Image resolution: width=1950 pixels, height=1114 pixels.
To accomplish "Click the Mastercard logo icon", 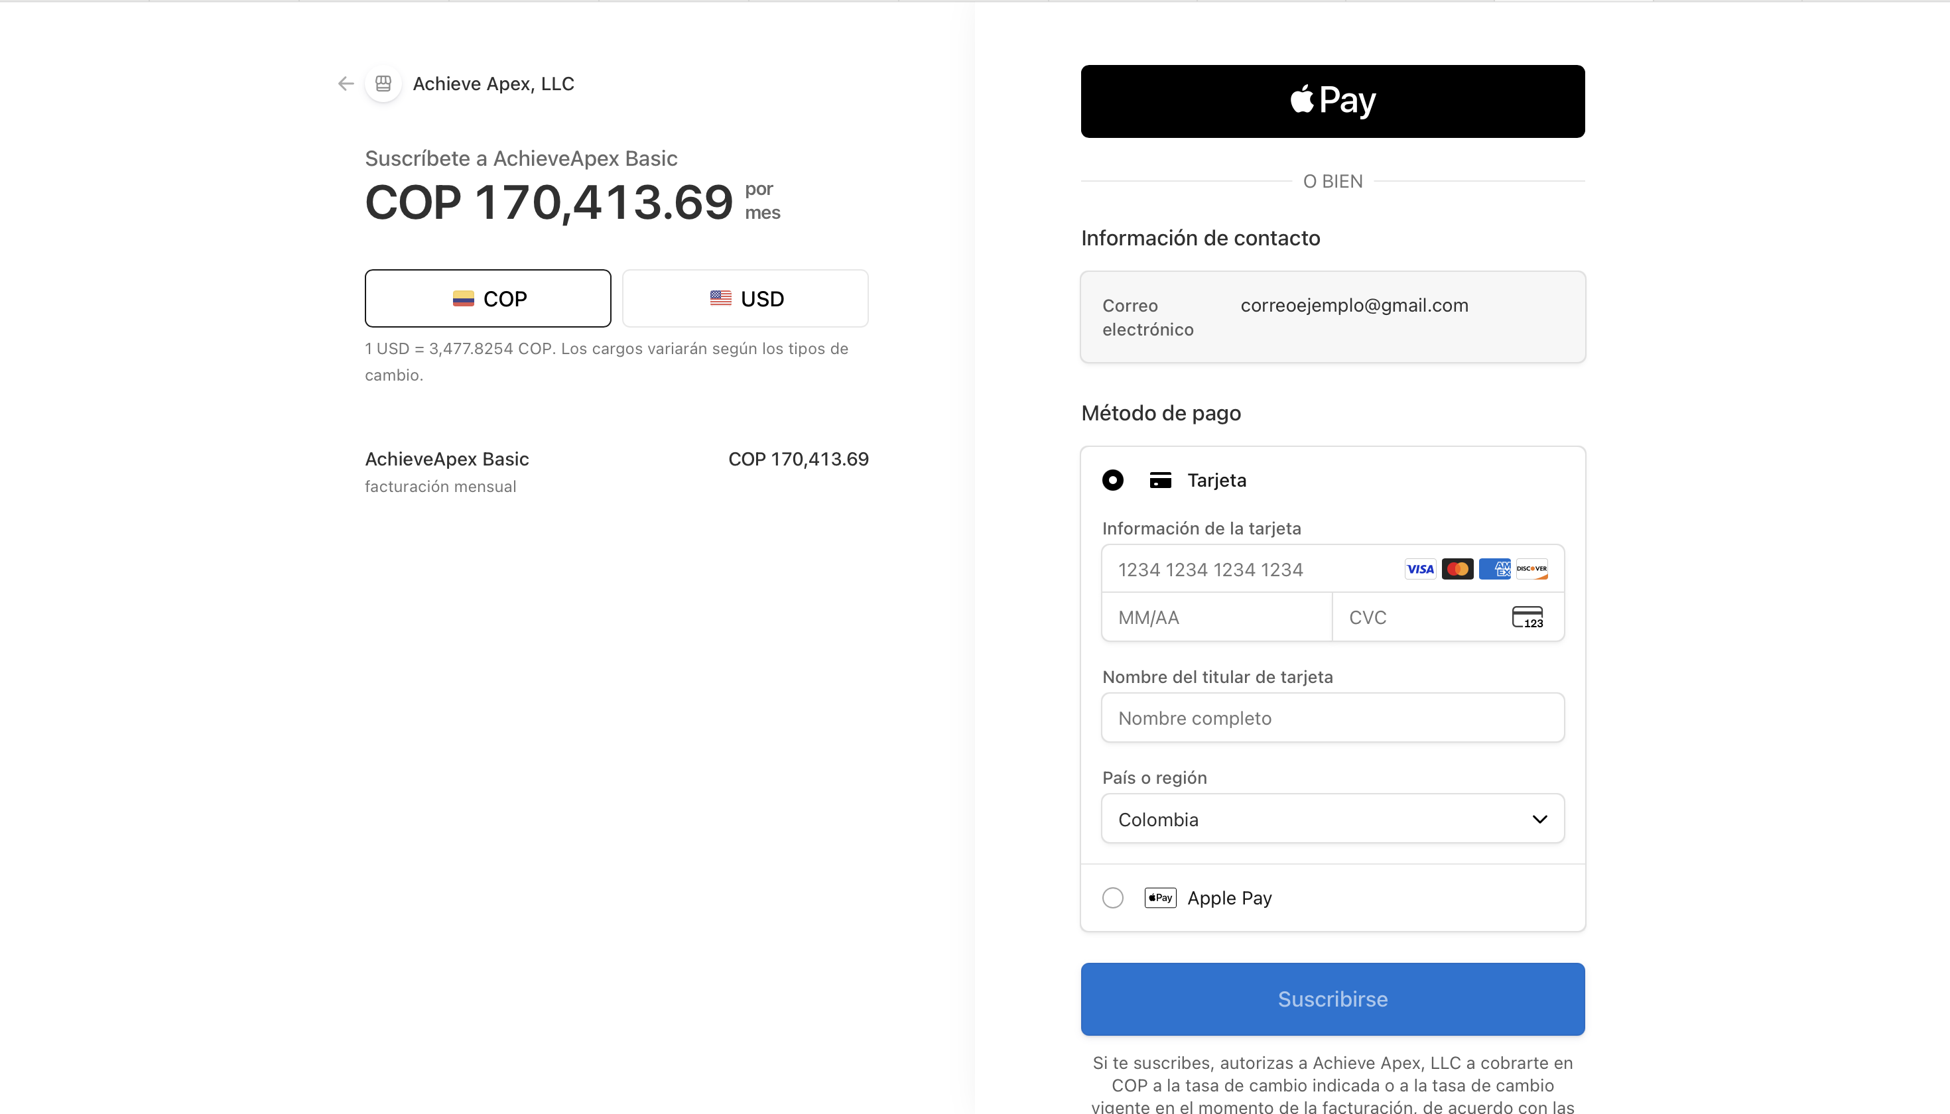I will (1457, 569).
